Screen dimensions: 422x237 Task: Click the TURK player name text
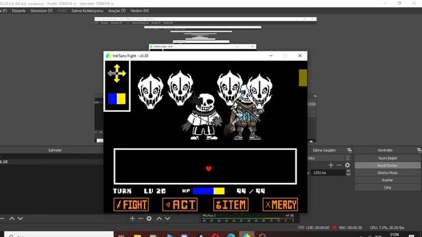point(123,191)
